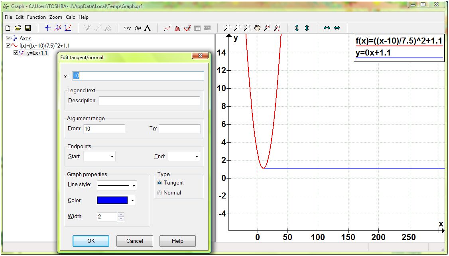
Task: Click the Insert function toolbar icon
Action: [x=57, y=28]
